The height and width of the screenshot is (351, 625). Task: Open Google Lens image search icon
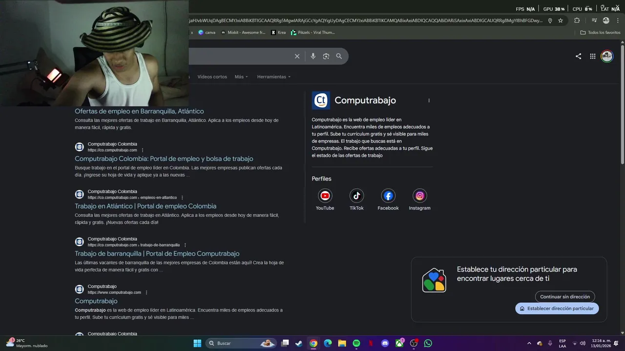[326, 56]
